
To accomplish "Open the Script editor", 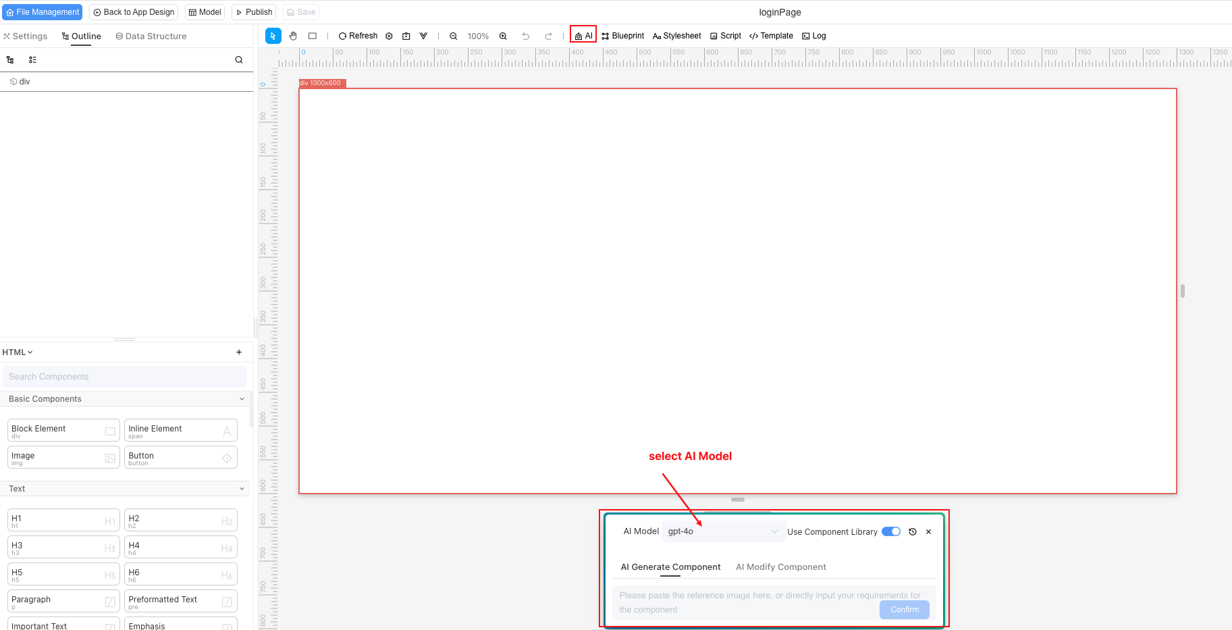I will [x=725, y=36].
